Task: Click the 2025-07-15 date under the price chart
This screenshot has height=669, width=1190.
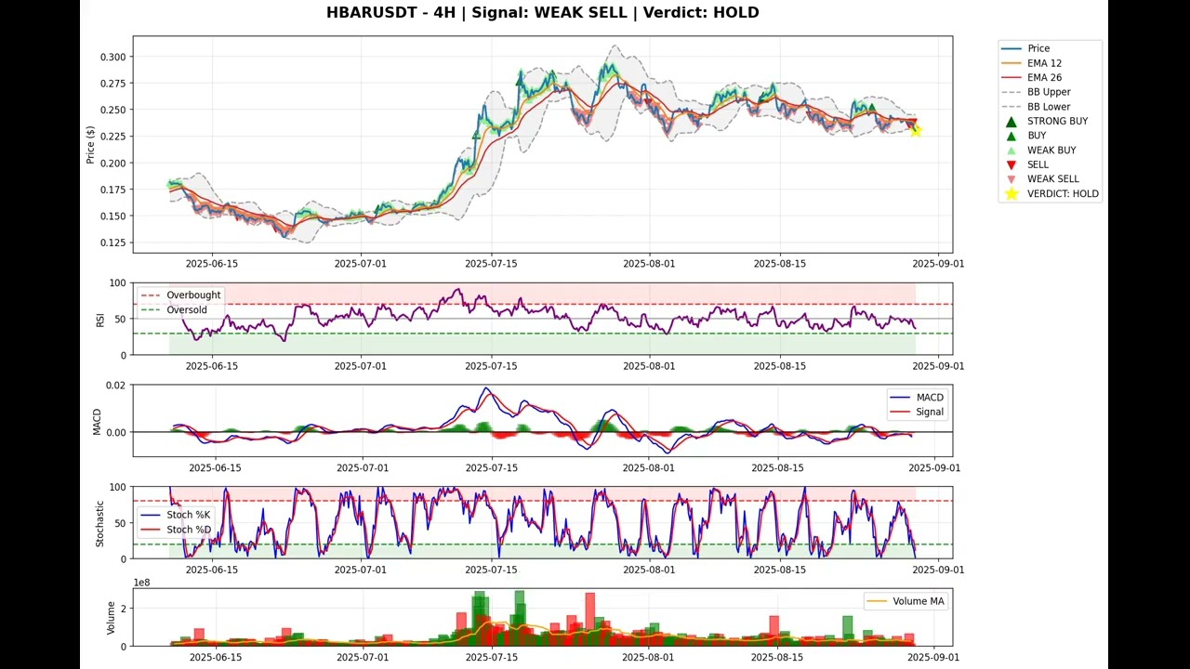Action: (x=491, y=264)
